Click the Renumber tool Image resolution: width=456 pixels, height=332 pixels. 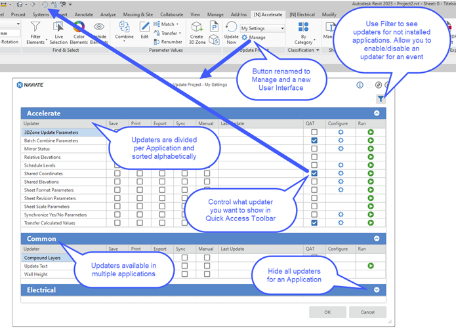point(168,42)
